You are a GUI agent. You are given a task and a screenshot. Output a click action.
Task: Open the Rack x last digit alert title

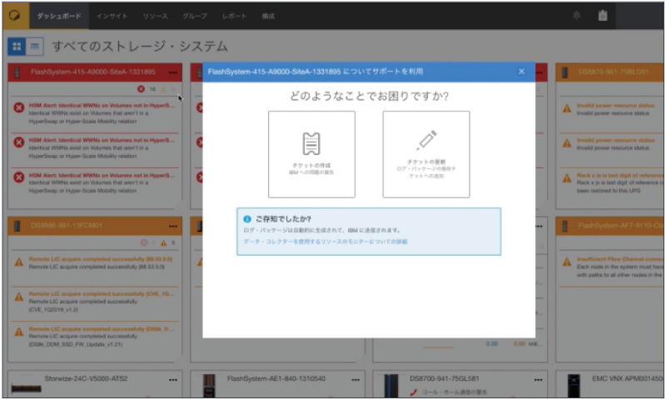click(x=620, y=175)
